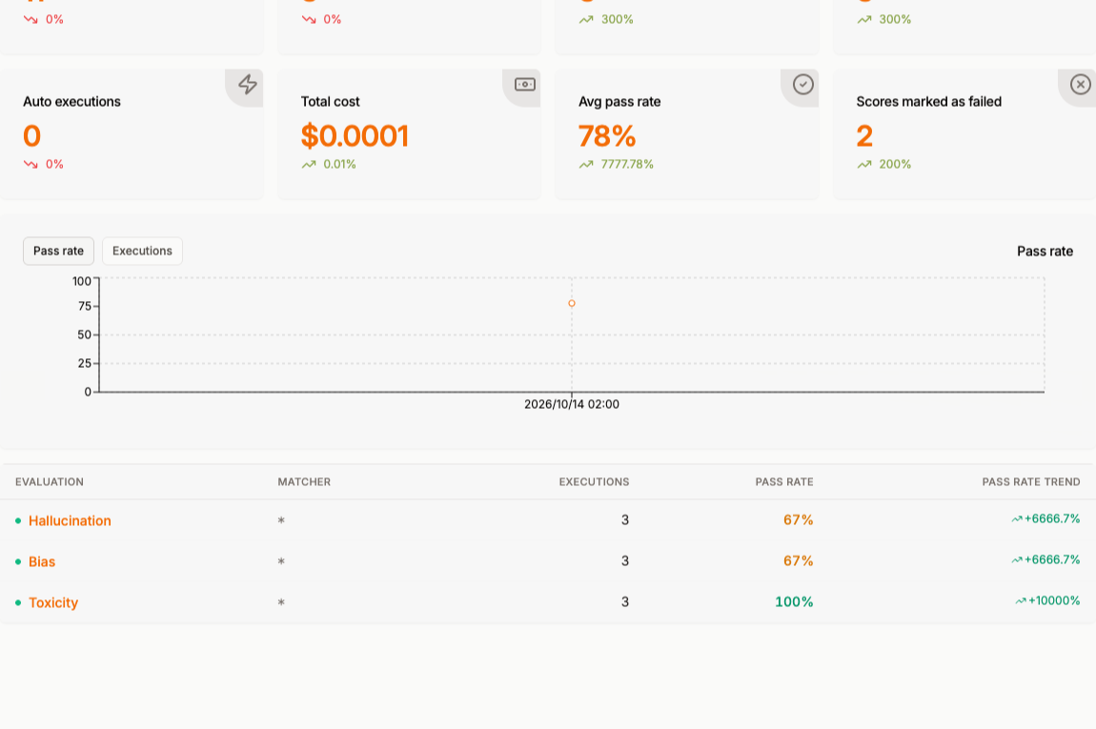Click the X circle icon on Scores marked as failed card
The width and height of the screenshot is (1096, 729).
[1081, 85]
